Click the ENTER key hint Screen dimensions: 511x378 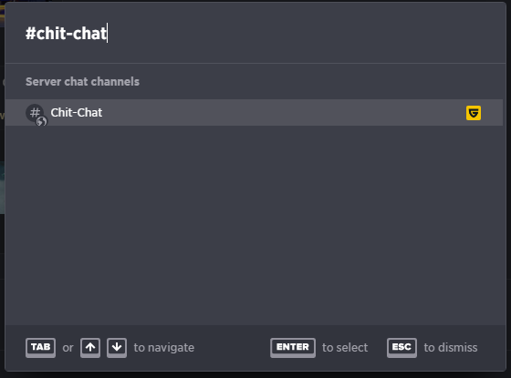coord(293,348)
